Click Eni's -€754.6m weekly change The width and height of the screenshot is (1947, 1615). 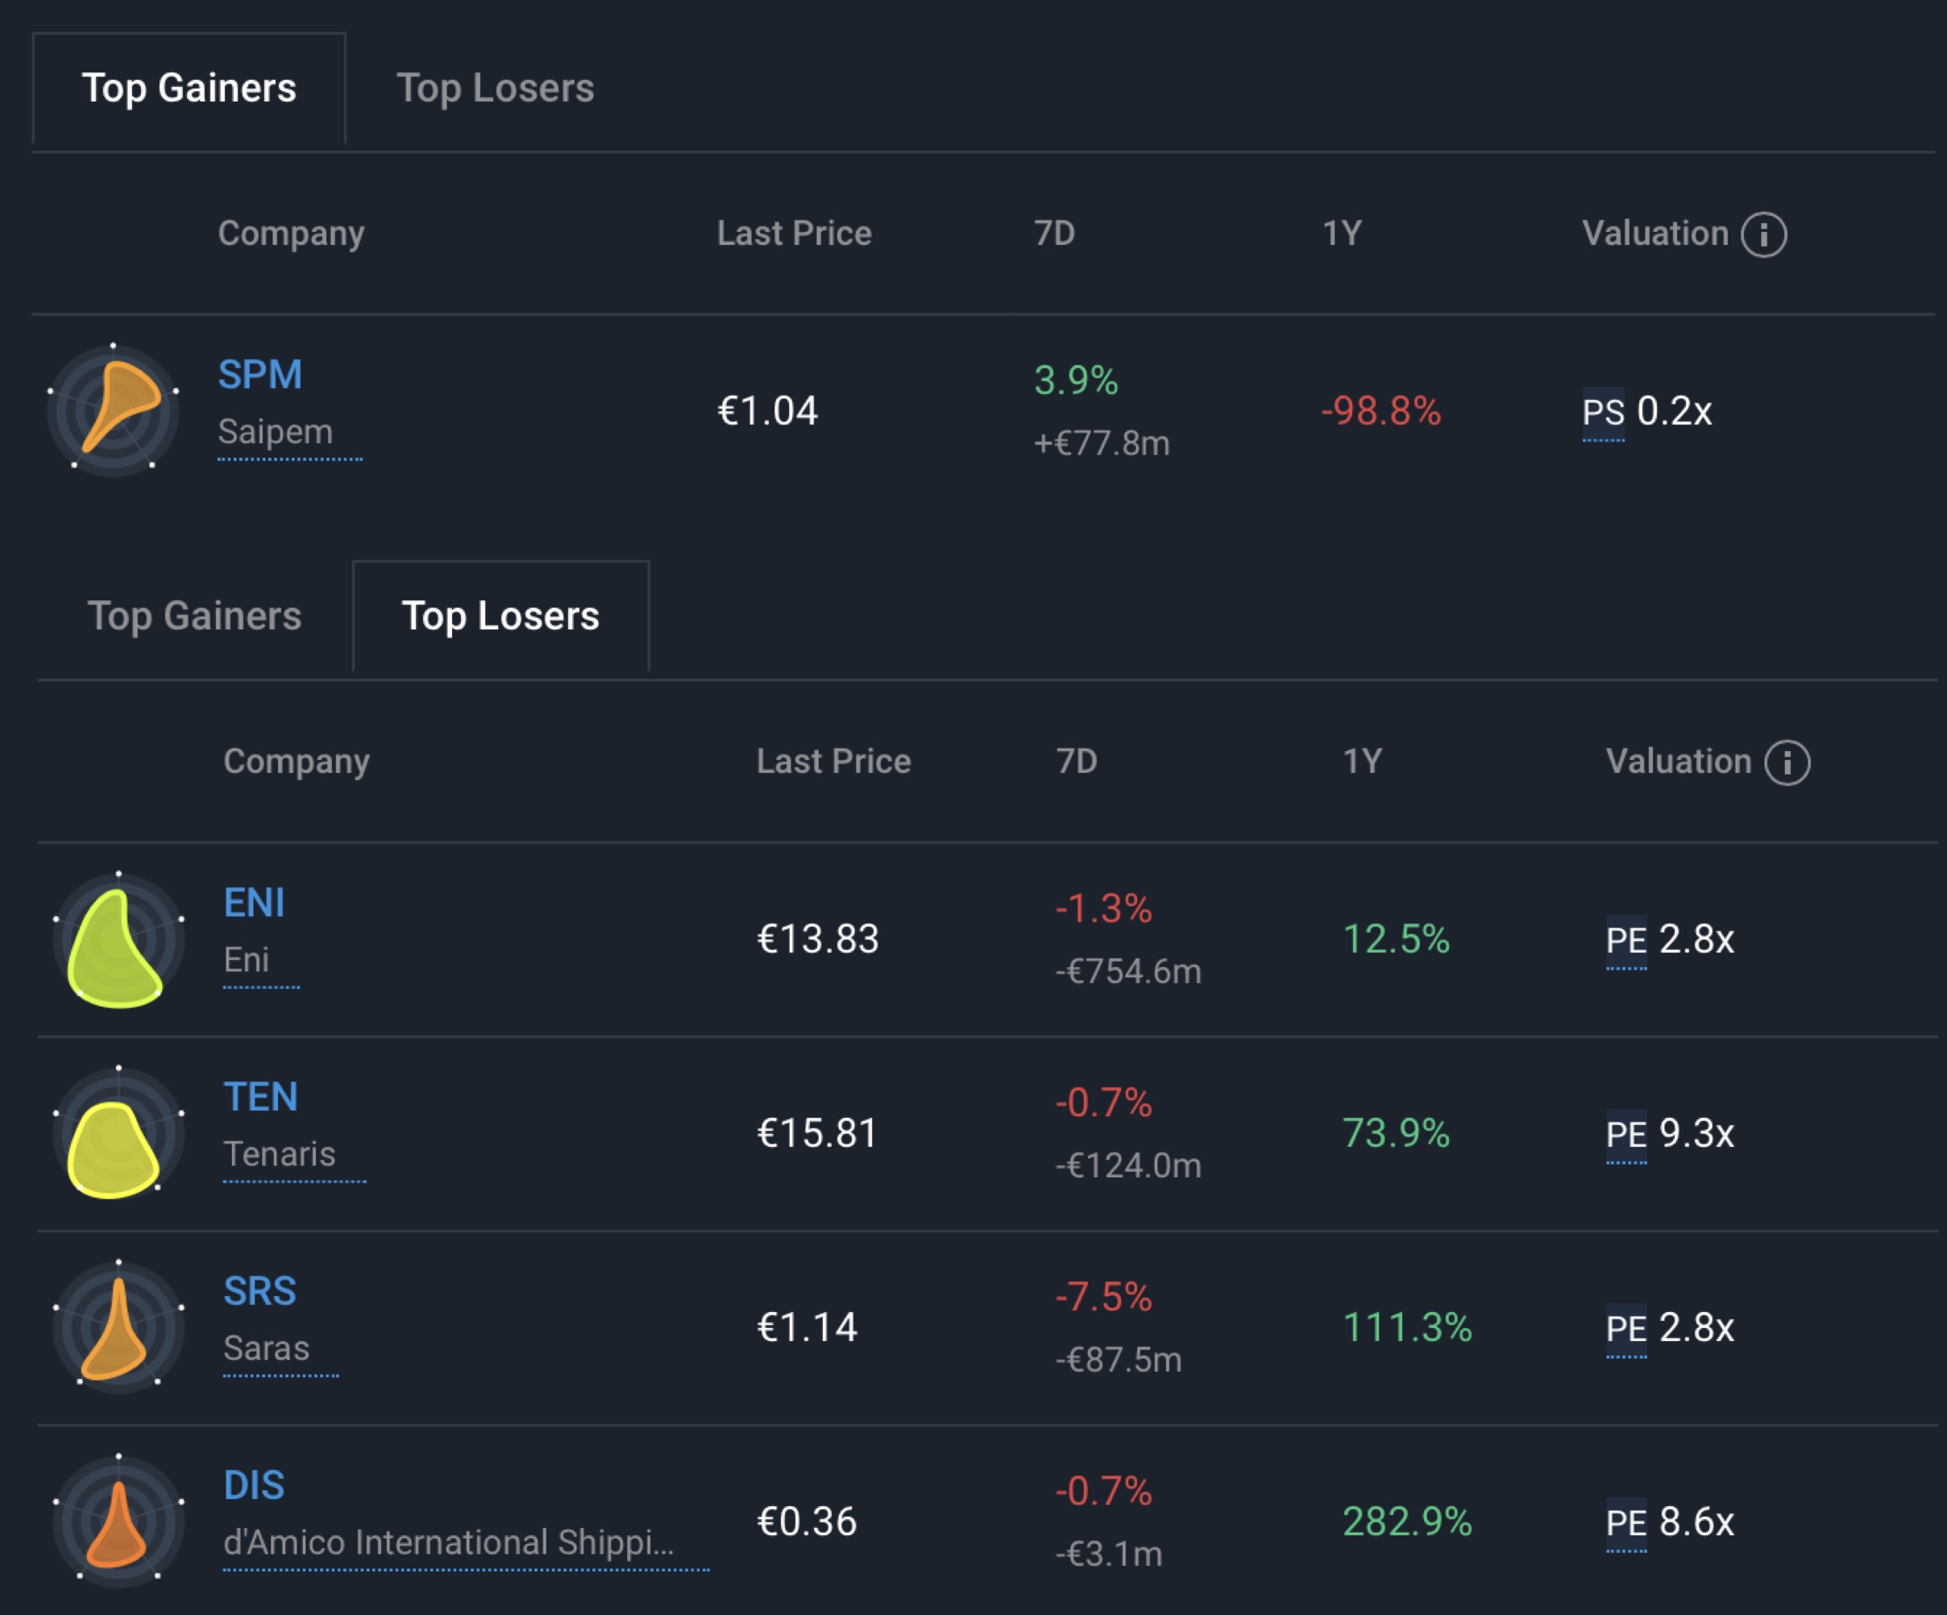click(x=1128, y=972)
